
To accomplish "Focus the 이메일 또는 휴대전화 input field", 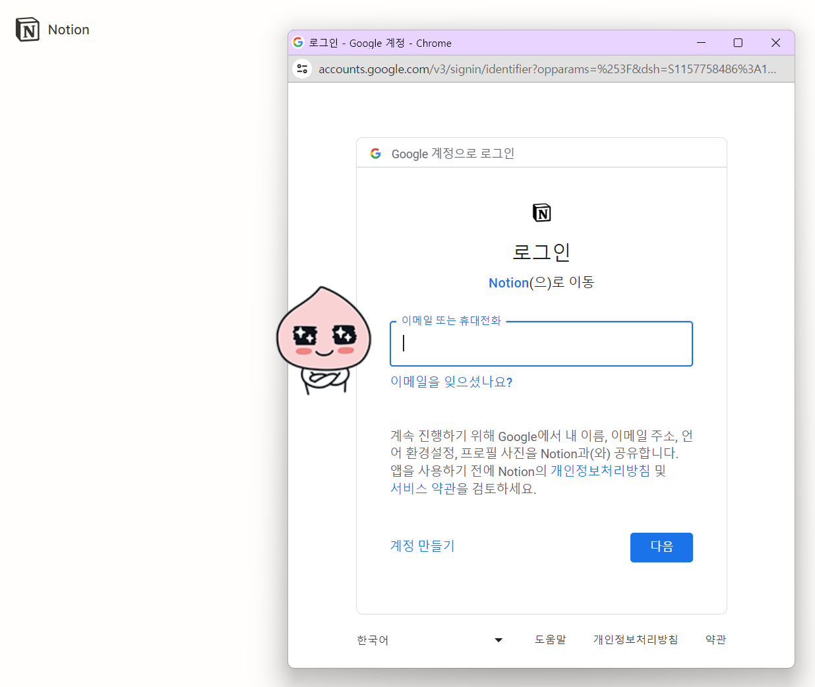I will pyautogui.click(x=541, y=343).
